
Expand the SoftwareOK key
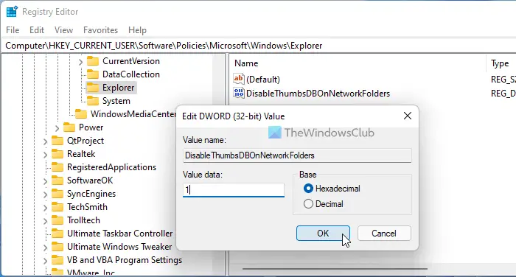[x=45, y=181]
